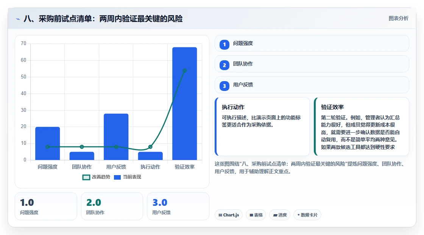Toggle the 改善趋势 legend item
This screenshot has height=235, width=424.
pos(96,177)
